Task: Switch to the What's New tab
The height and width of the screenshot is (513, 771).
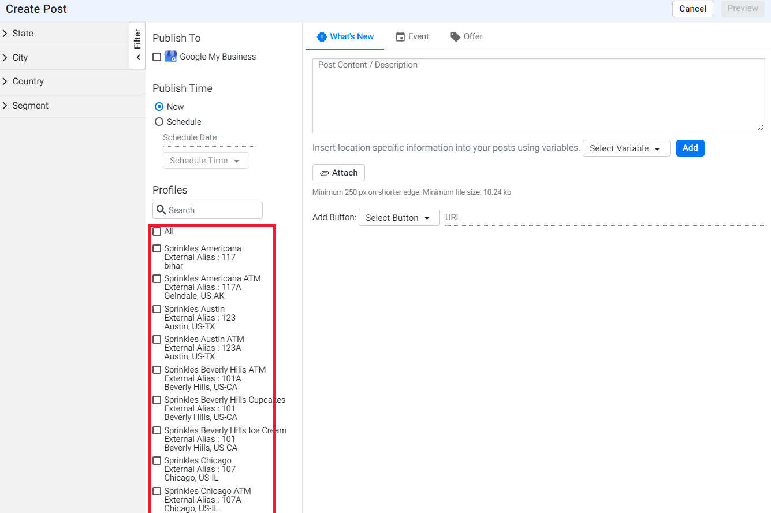Action: (345, 36)
